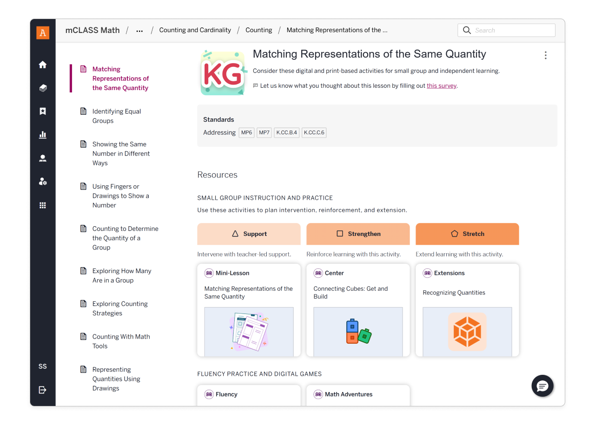Open the Classroom icon in the sidebar
Viewport: 595px width, 425px height.
point(42,158)
